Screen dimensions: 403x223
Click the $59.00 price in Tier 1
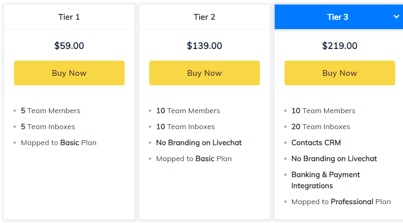click(69, 46)
